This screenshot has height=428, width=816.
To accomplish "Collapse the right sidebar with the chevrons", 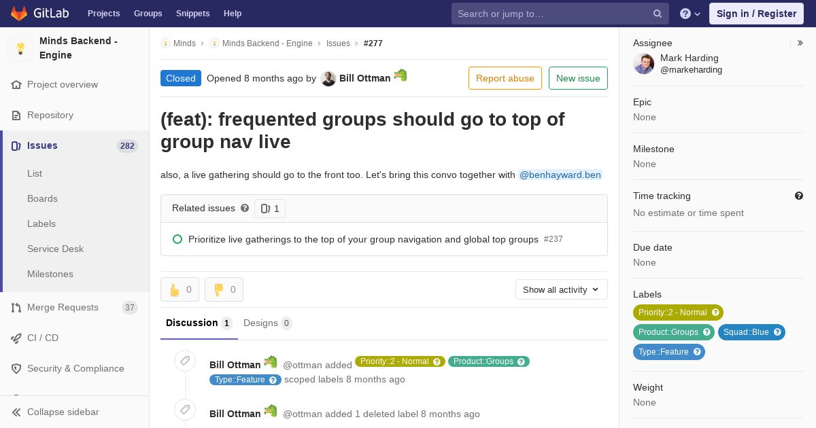I will tap(800, 43).
